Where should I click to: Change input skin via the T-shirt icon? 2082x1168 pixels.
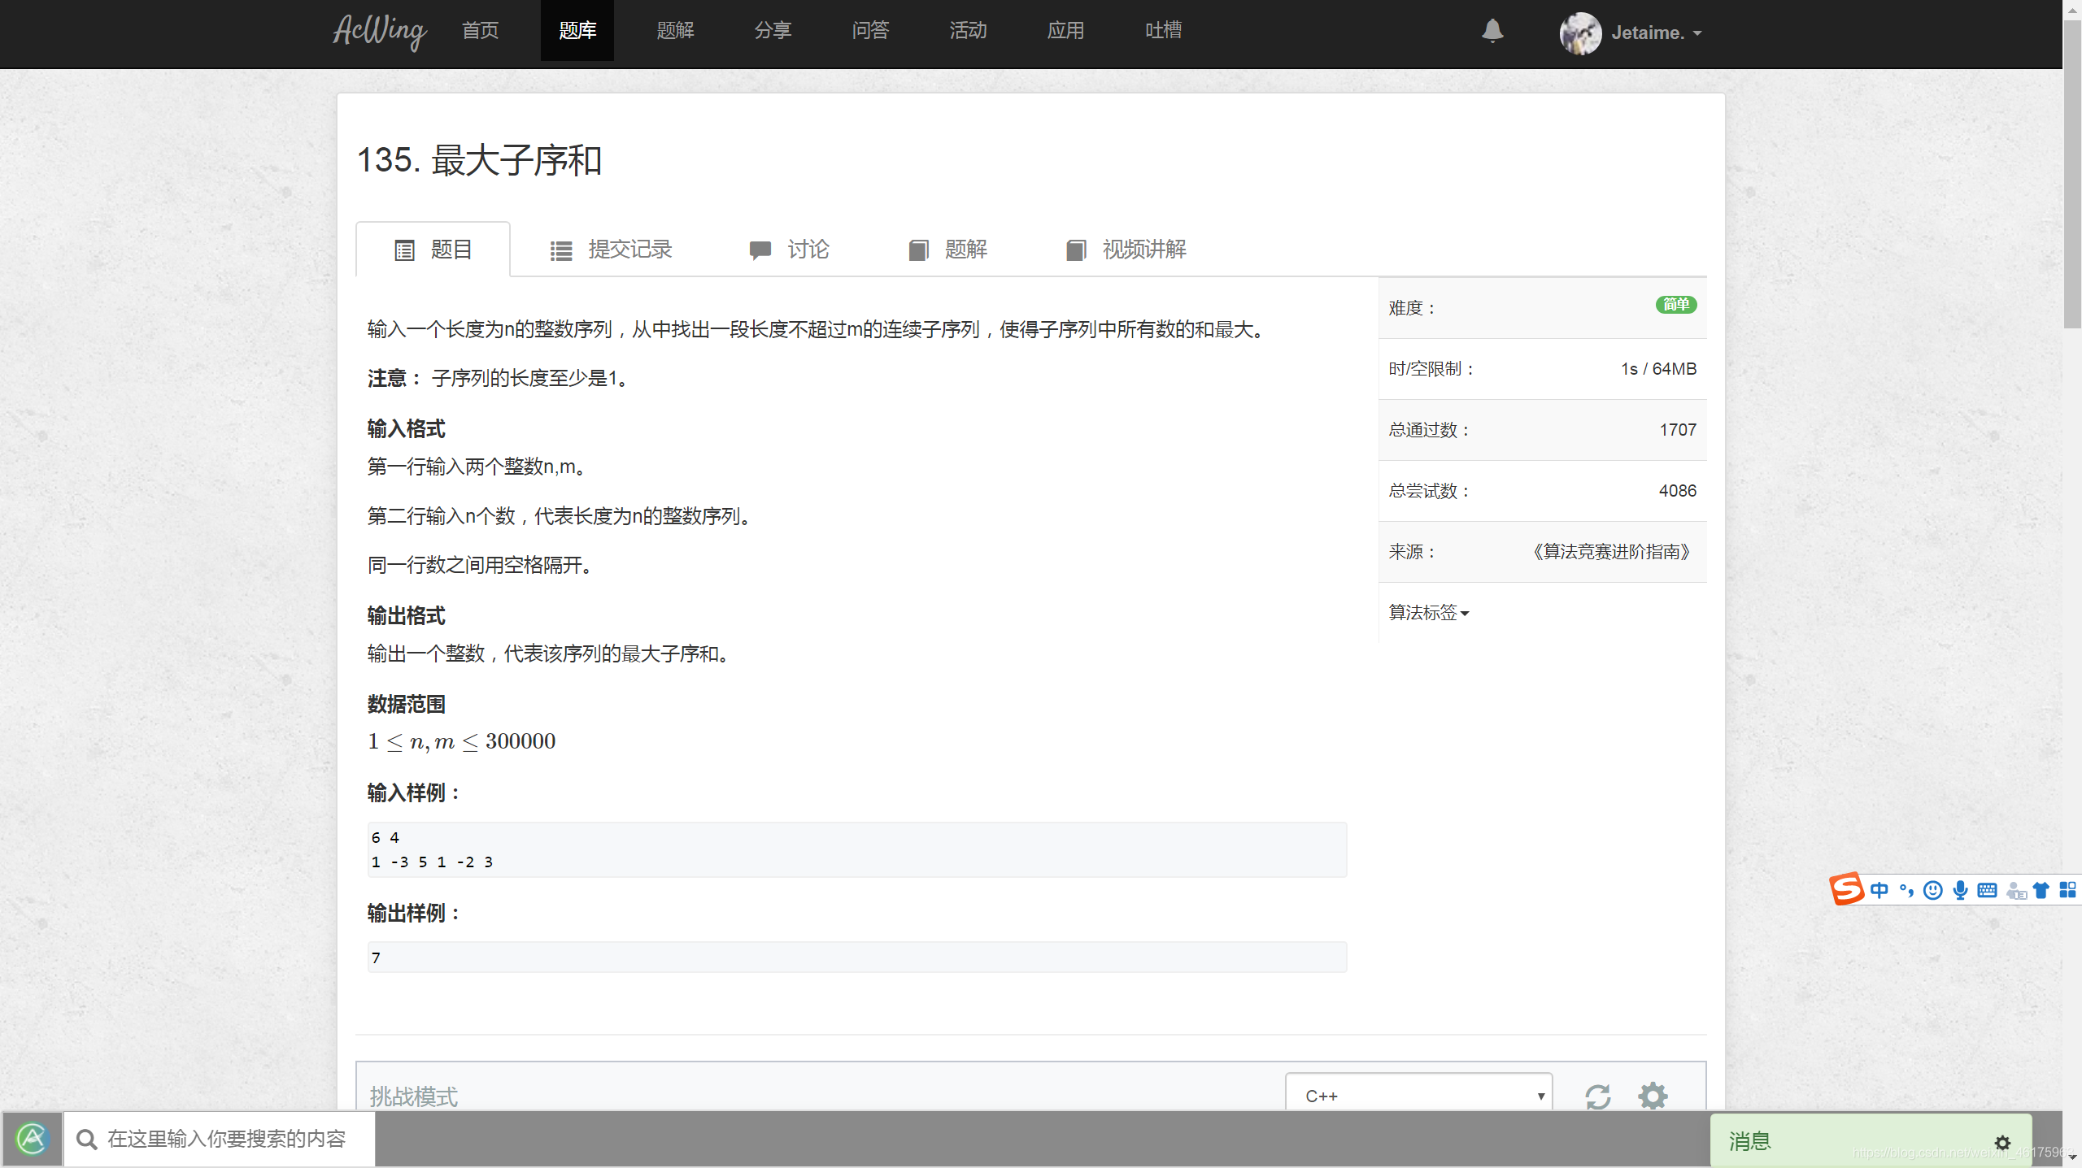2041,890
